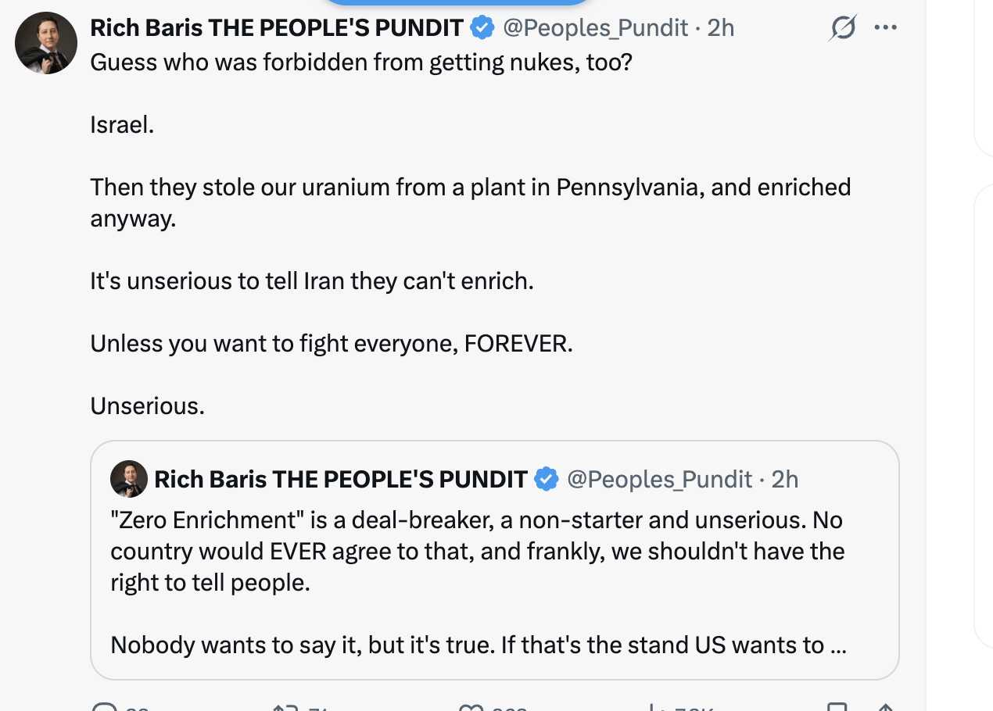Open the three-dot More menu on post
Image resolution: width=993 pixels, height=711 pixels.
[885, 28]
